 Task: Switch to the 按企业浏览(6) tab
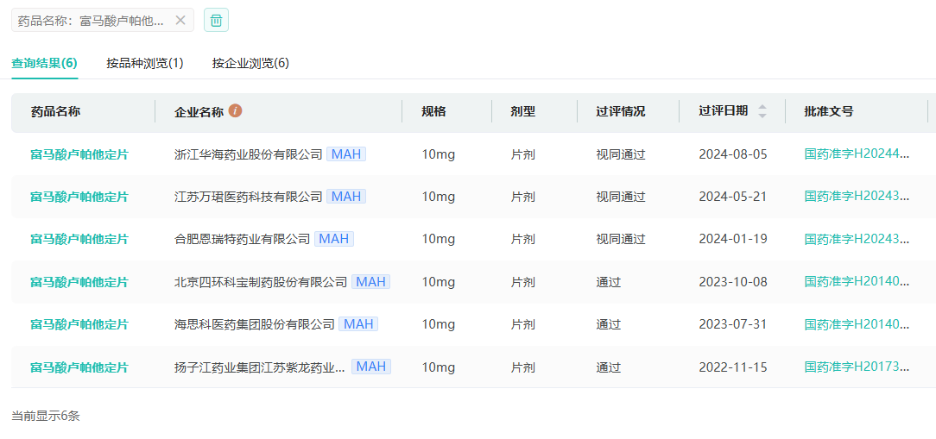250,63
